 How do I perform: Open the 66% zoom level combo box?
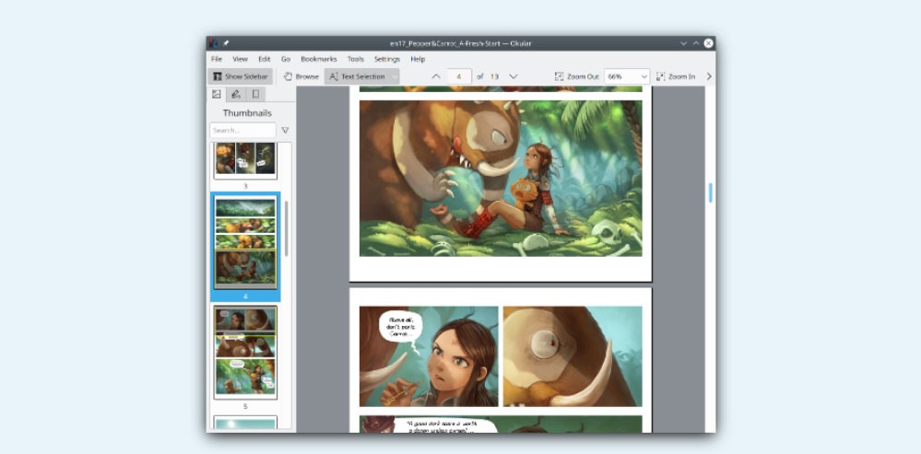627,76
